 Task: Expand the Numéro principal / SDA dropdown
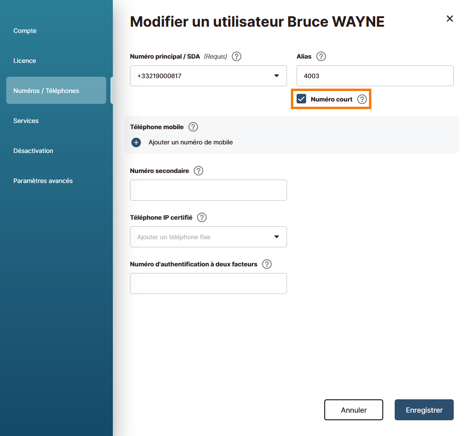(x=209, y=76)
